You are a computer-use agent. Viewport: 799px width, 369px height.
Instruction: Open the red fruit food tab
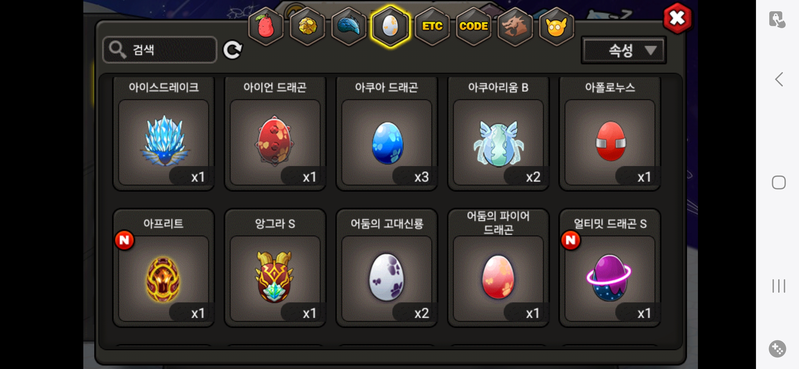click(266, 26)
